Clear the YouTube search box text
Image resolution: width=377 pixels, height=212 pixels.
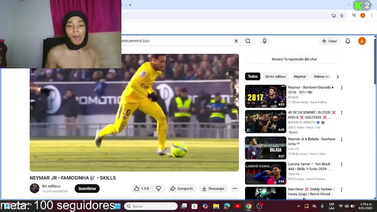(236, 41)
